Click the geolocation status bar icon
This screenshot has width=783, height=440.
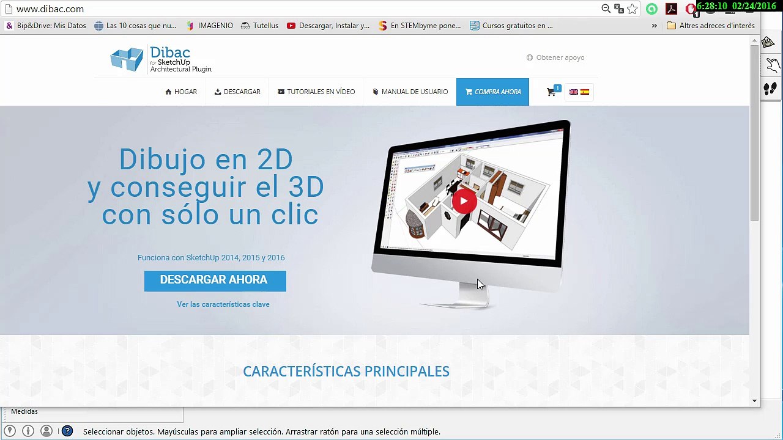click(x=10, y=431)
